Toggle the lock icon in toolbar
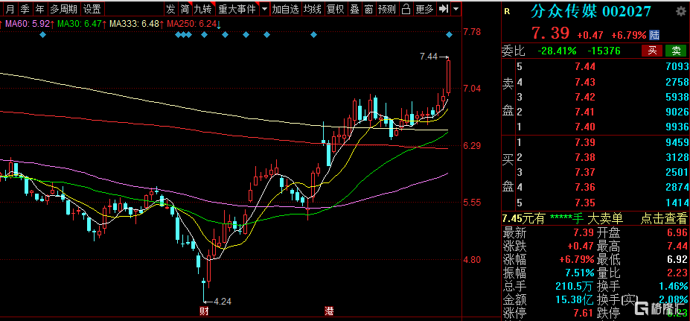 (x=406, y=9)
